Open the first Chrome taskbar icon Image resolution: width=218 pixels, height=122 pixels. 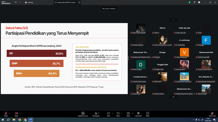pyautogui.click(x=19, y=120)
